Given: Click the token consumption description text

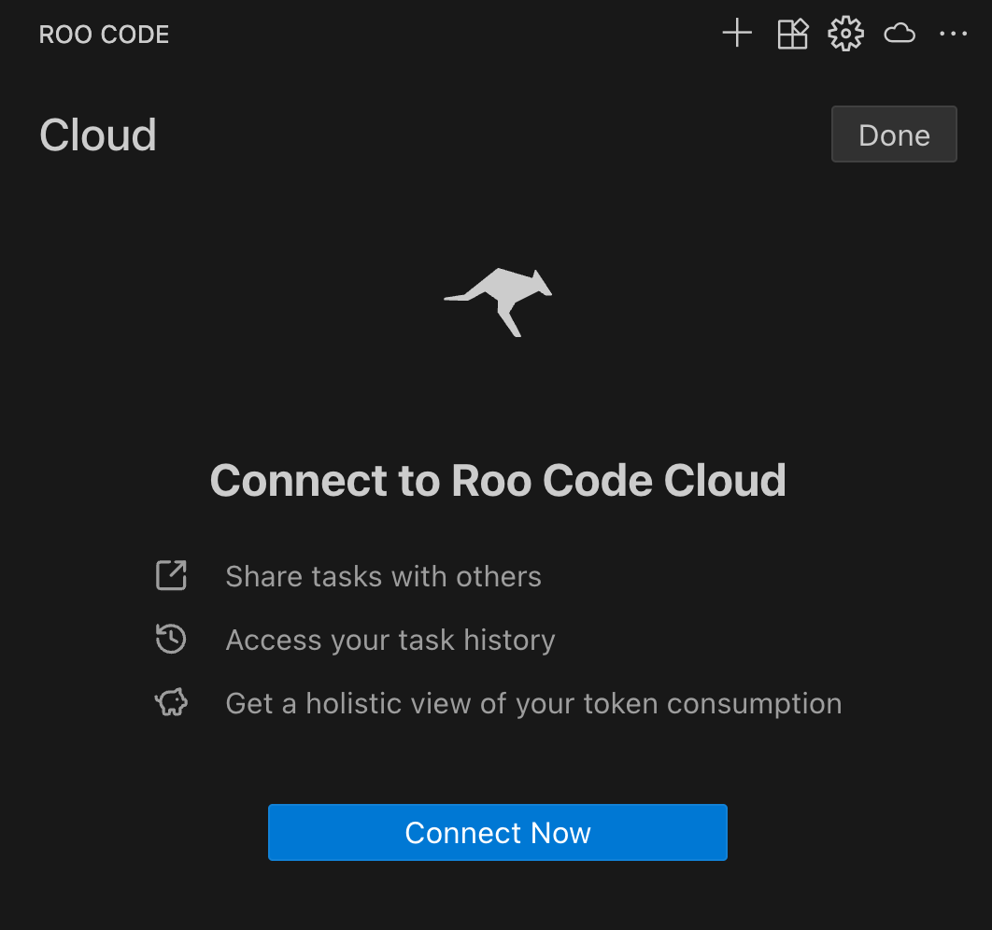Looking at the screenshot, I should (532, 702).
